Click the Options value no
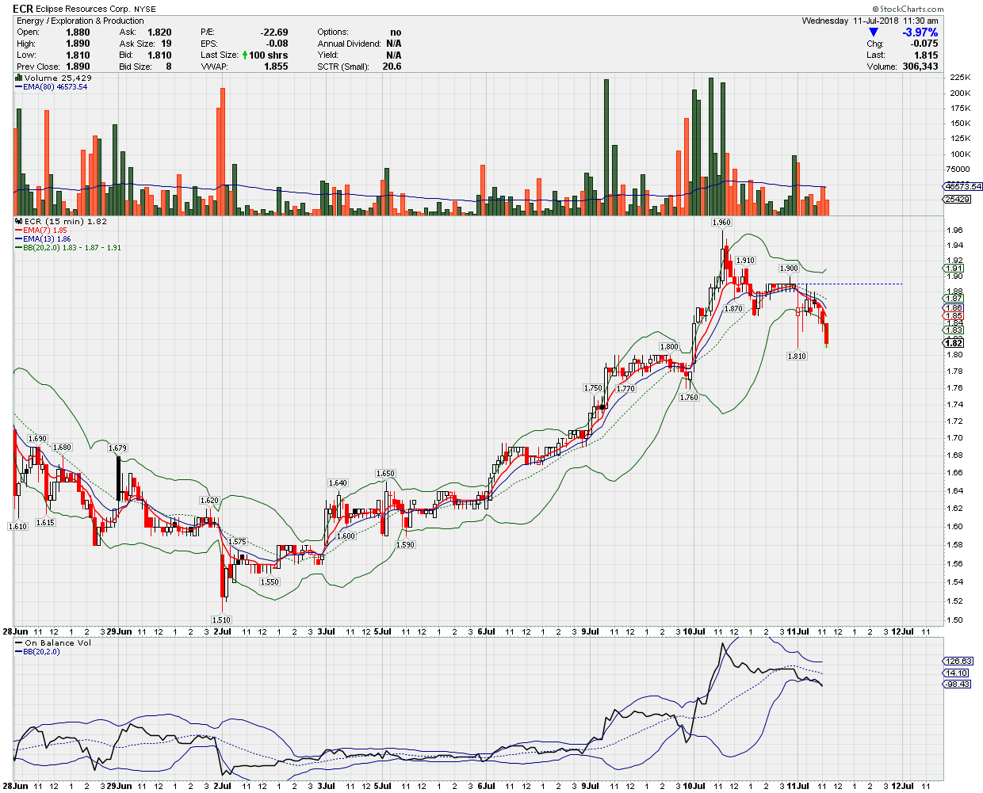983x793 pixels. (x=396, y=32)
